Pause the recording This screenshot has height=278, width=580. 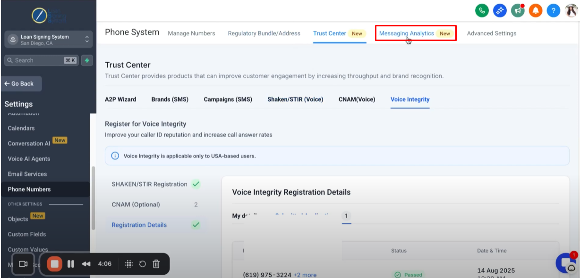(x=71, y=264)
